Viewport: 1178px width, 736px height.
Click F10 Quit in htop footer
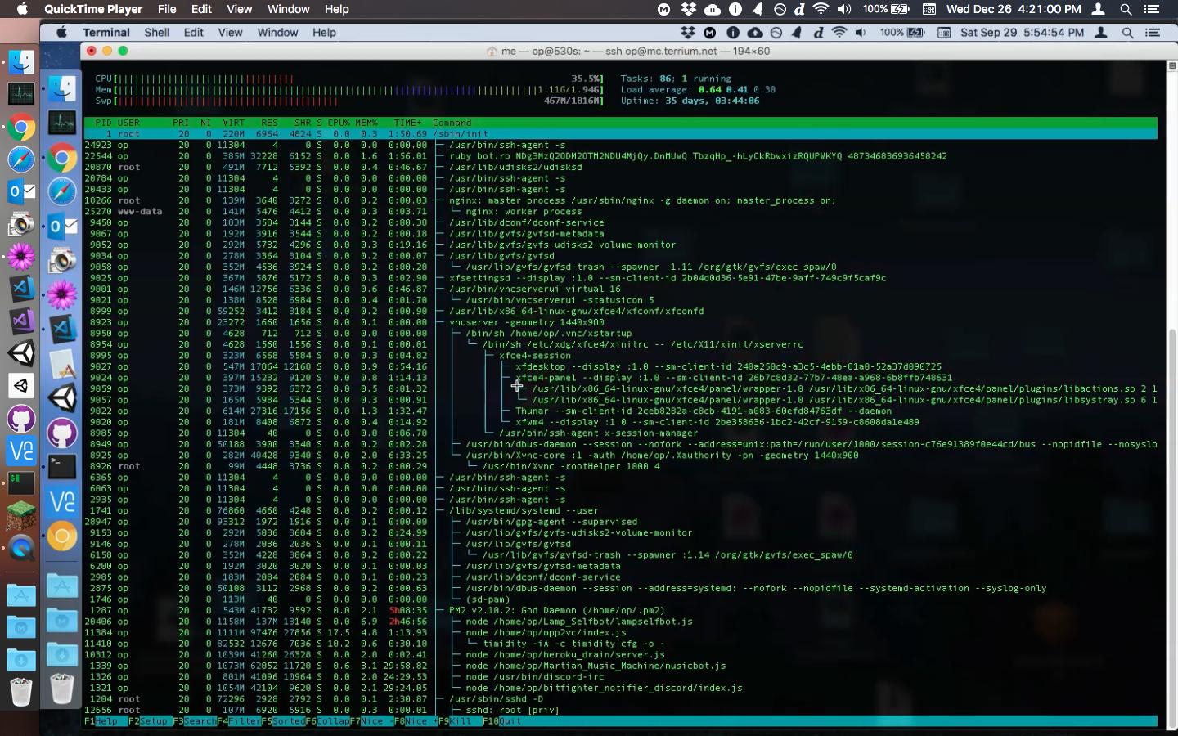pyautogui.click(x=502, y=721)
